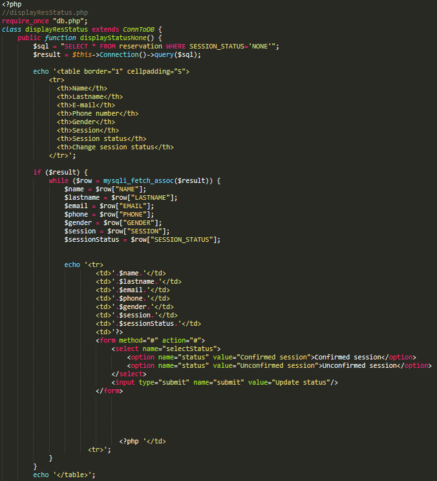
Task: Click the '<th>Phone number</th>' line
Action: pyautogui.click(x=98, y=114)
